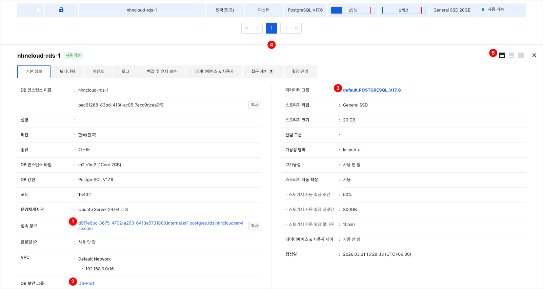Click the 300GB auto-expand maximum value
This screenshot has width=543, height=289.
point(350,210)
